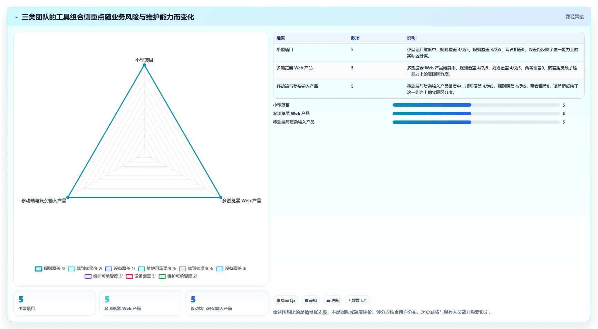This screenshot has width=598, height=329.
Task: Click the 数据 column header
Action: pos(355,38)
